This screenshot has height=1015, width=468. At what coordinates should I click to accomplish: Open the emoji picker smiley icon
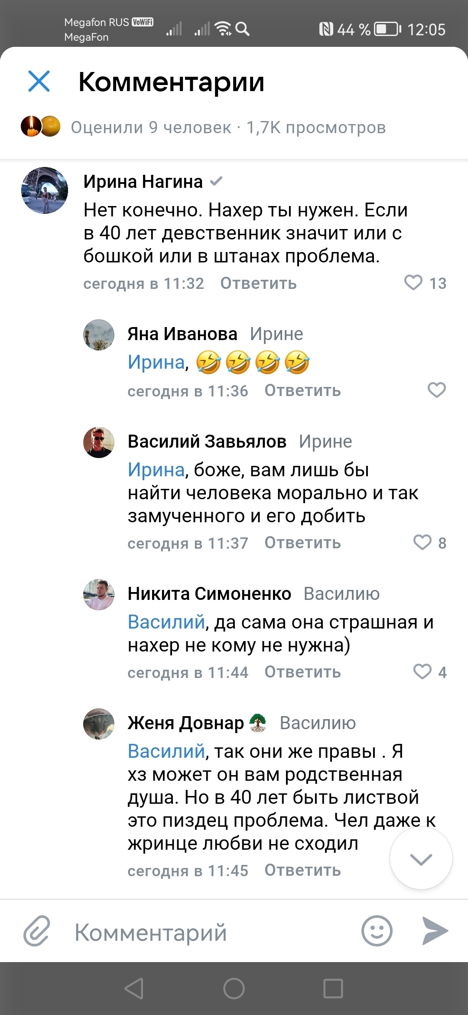coord(377,931)
